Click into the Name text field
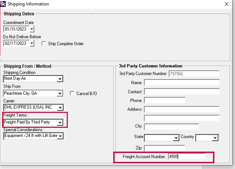 pyautogui.click(x=181, y=83)
